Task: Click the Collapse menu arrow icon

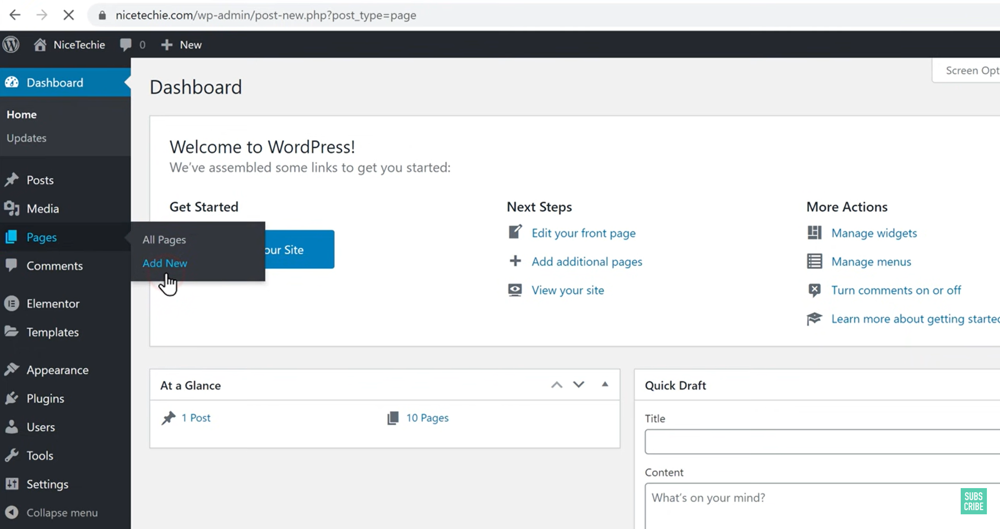Action: point(12,512)
